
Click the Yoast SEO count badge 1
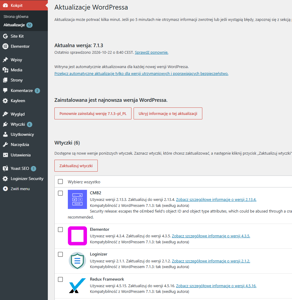pos(33,169)
